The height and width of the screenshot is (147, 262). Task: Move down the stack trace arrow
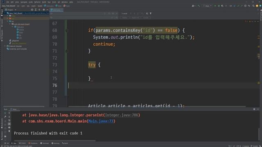pyautogui.click(x=9, y=117)
